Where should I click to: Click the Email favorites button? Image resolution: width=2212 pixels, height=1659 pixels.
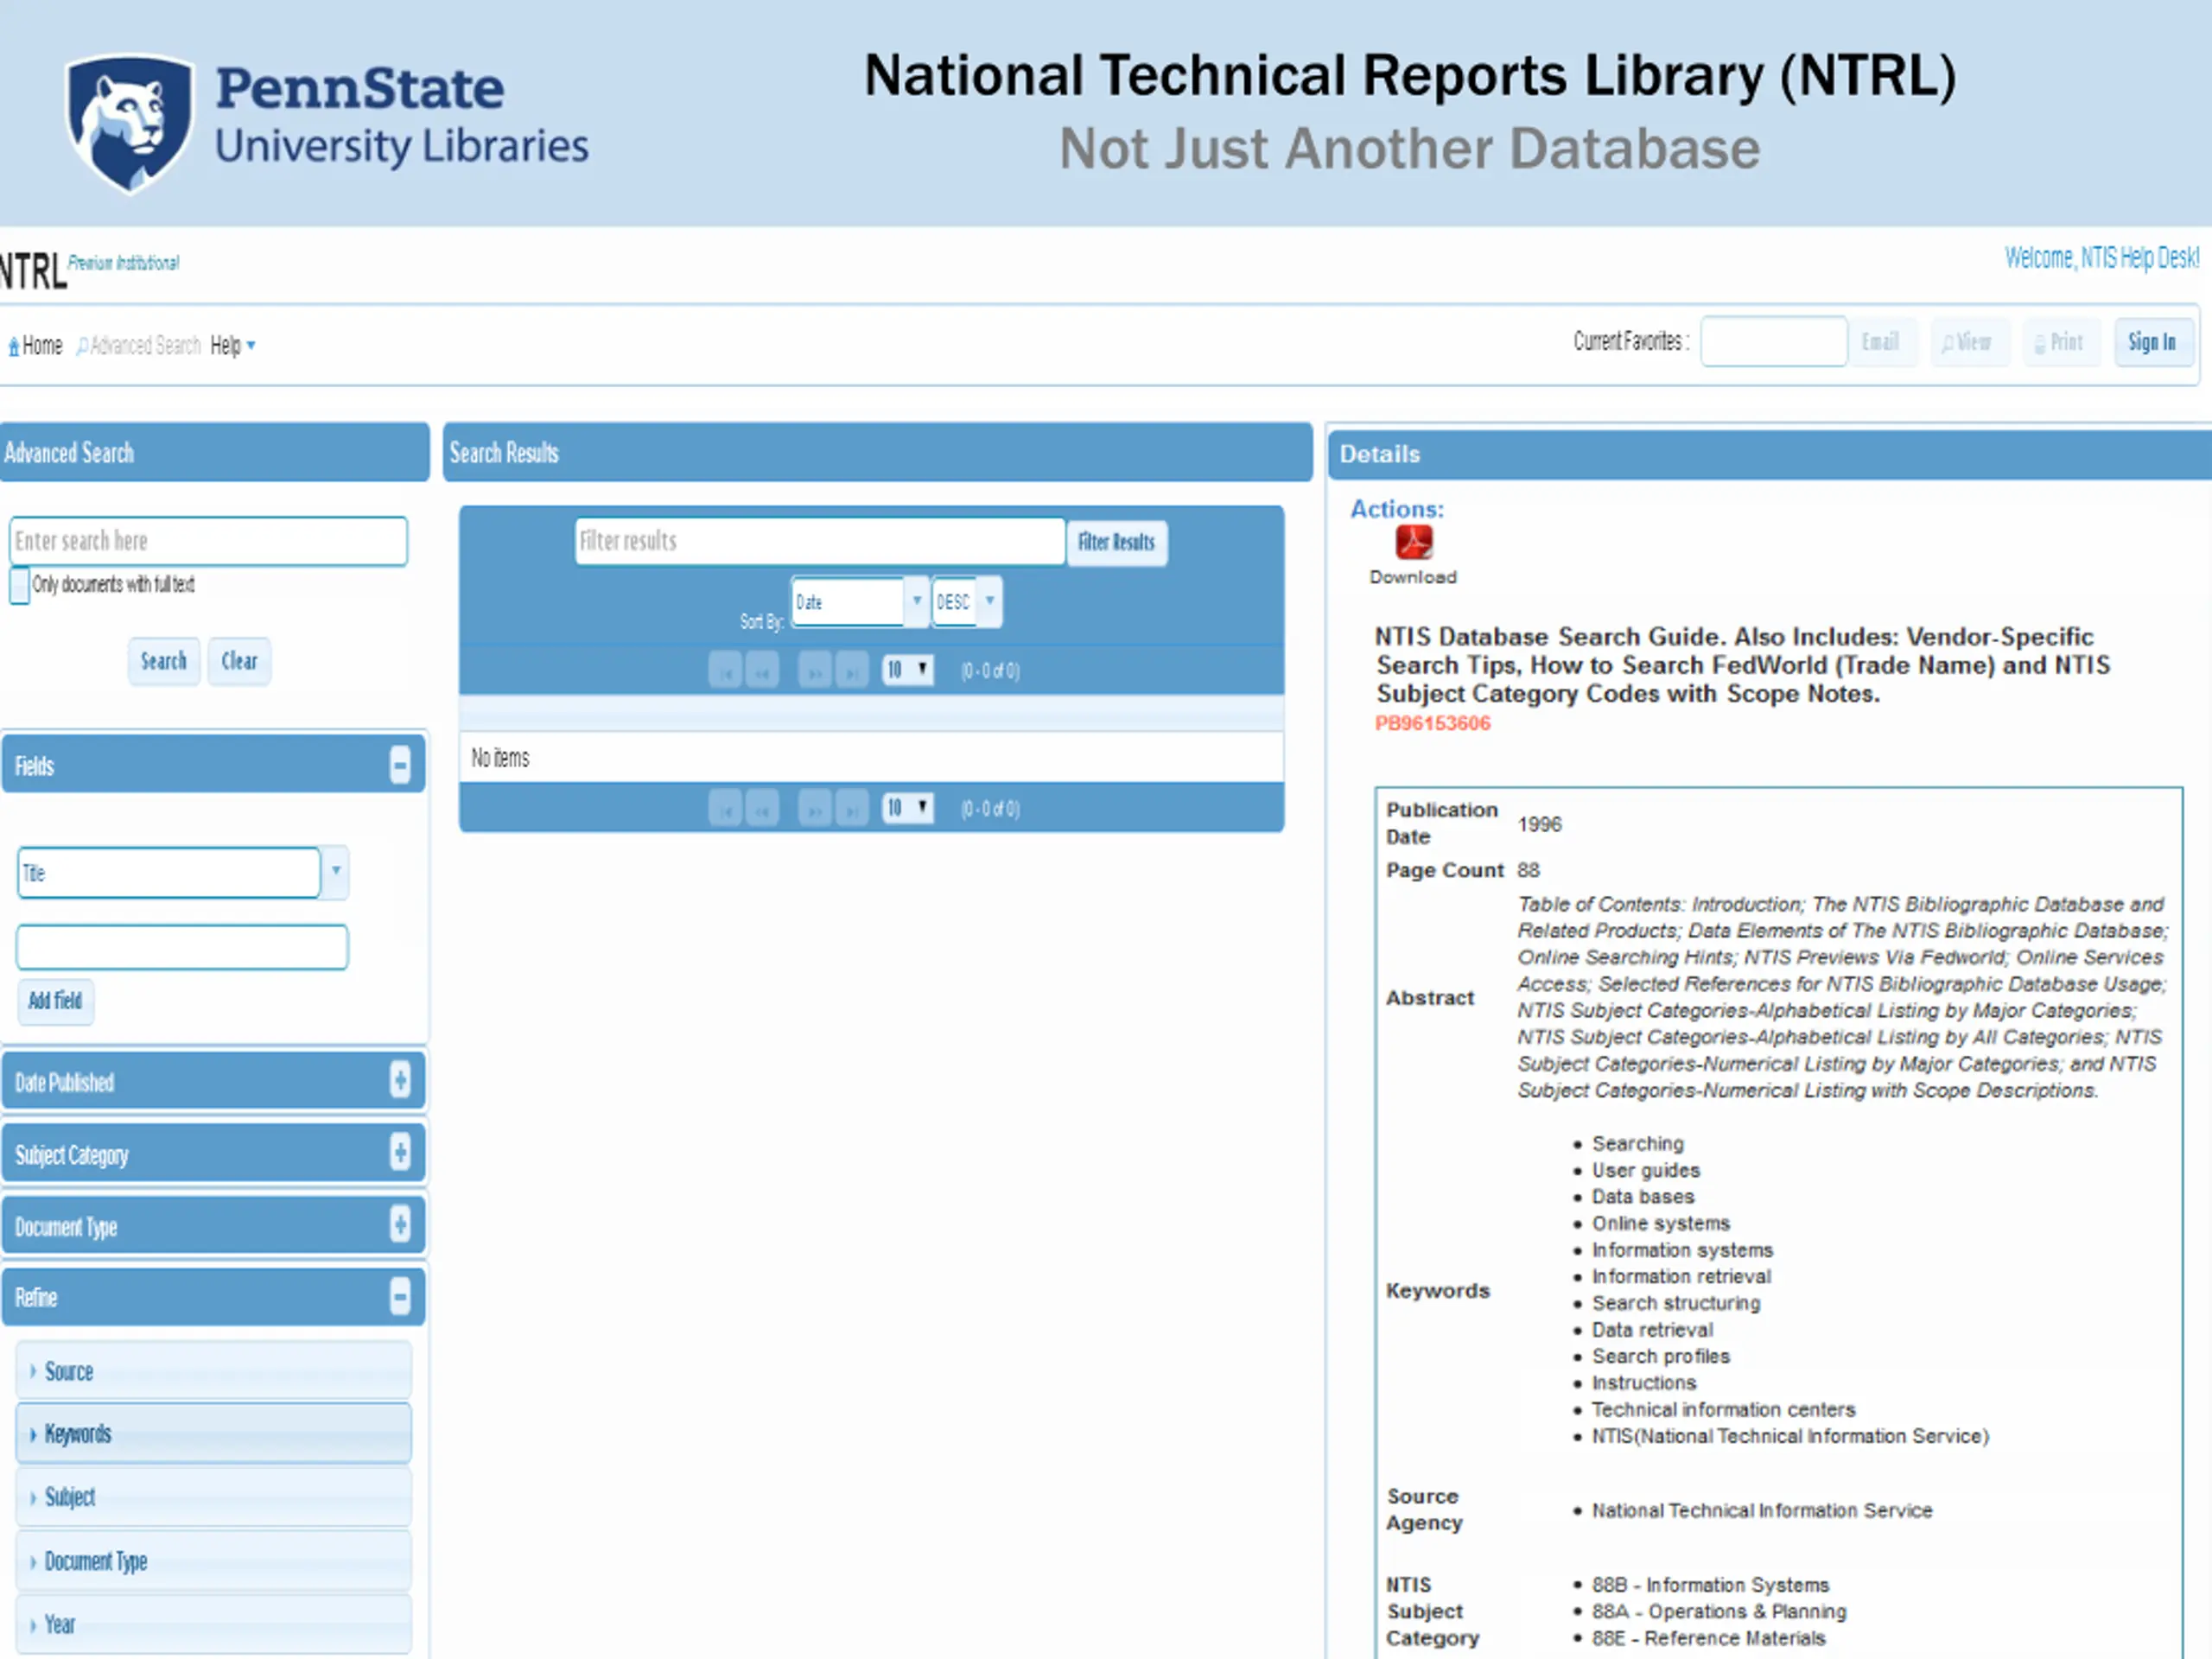(1881, 342)
